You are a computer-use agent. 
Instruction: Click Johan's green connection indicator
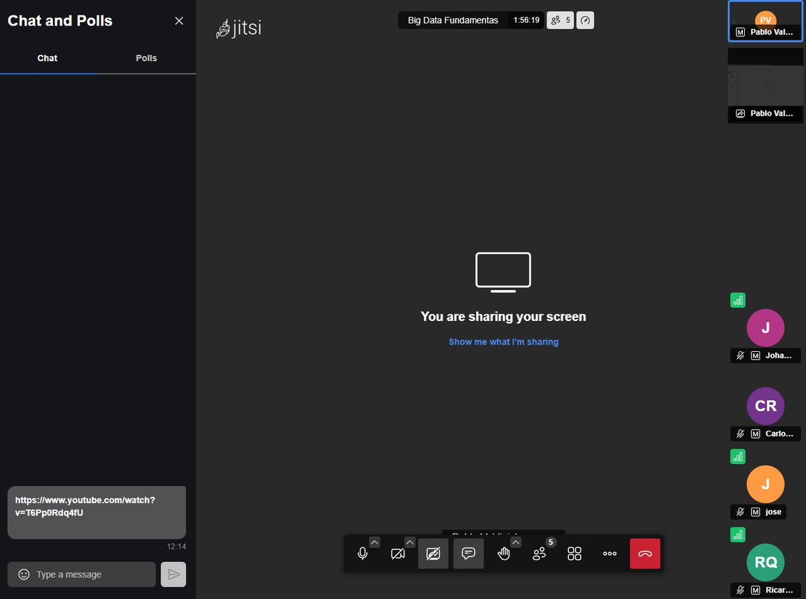point(737,300)
